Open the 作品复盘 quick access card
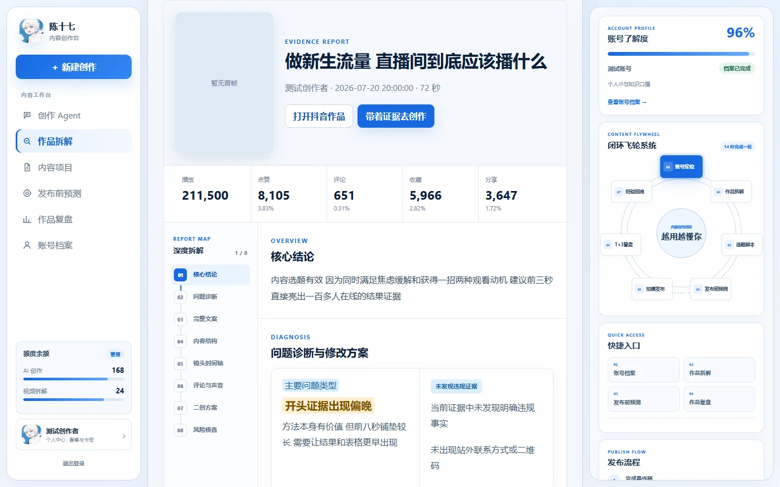This screenshot has height=487, width=780. click(x=719, y=399)
